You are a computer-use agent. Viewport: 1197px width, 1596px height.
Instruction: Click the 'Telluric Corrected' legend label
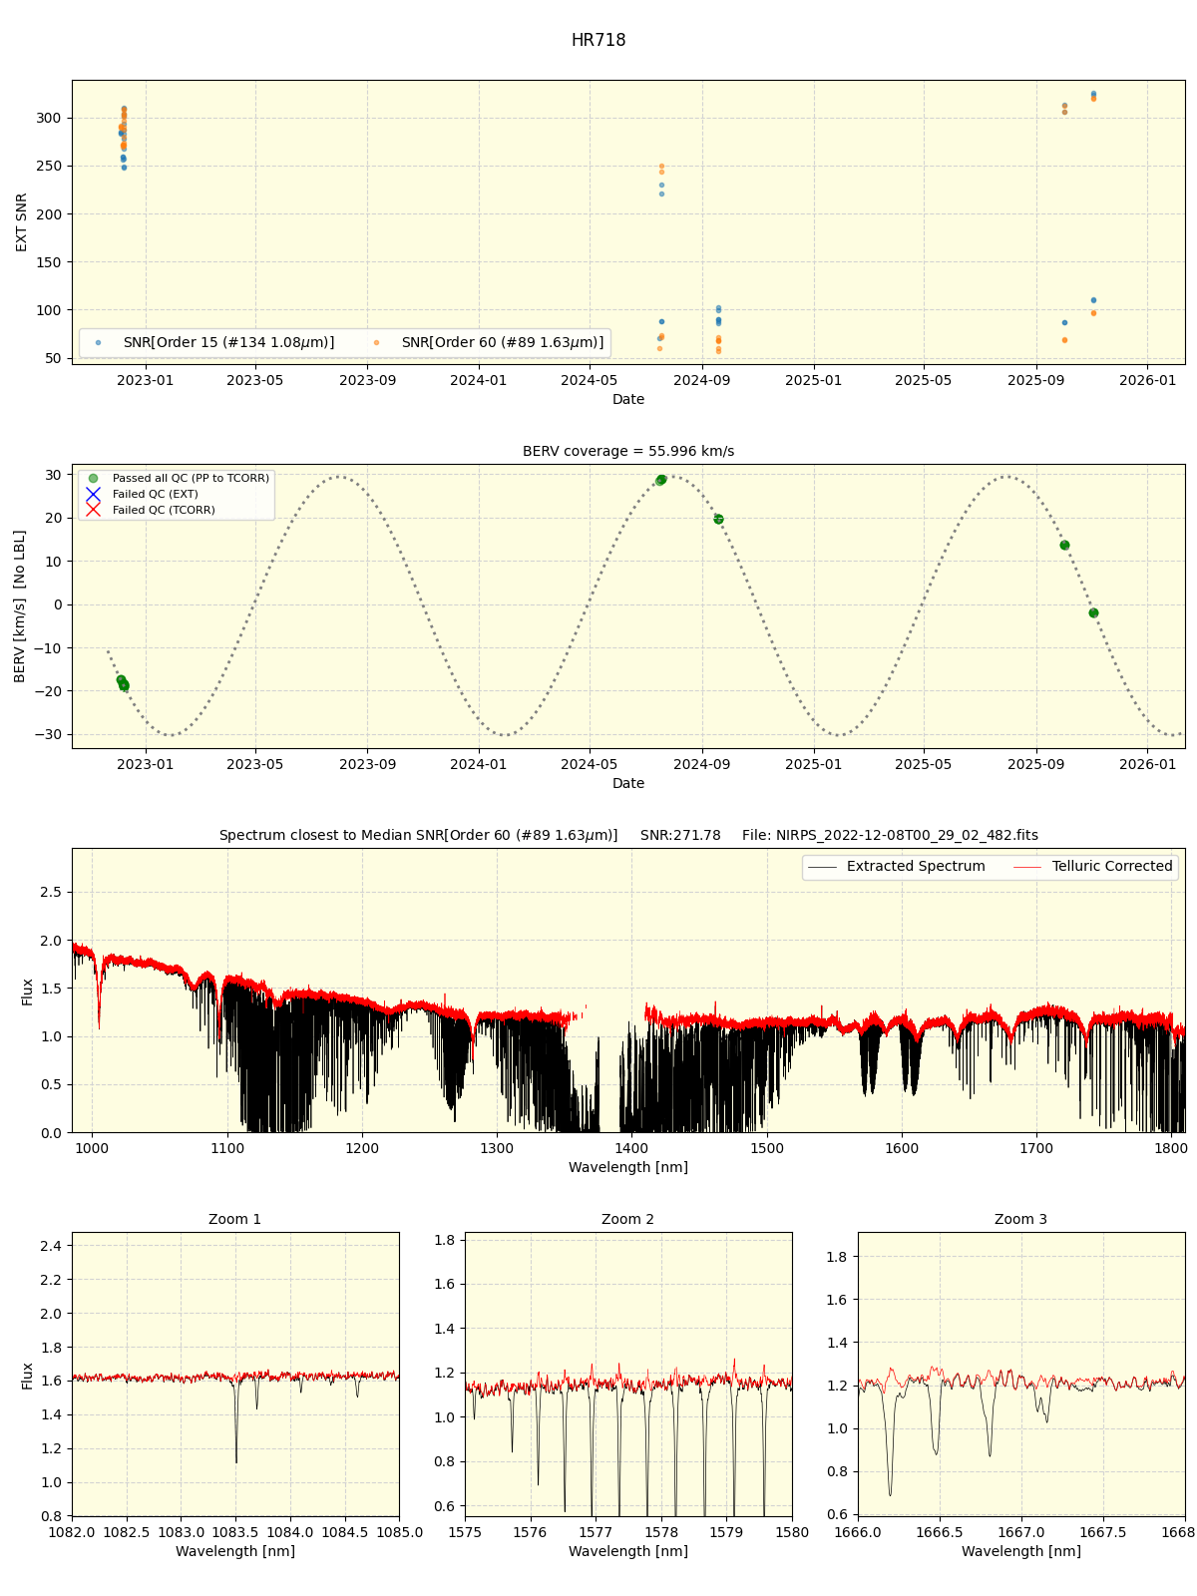[1112, 866]
